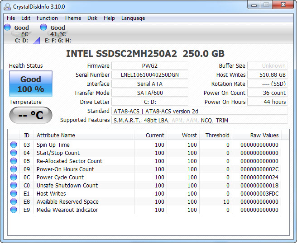The image size is (297, 243).
Task: Click the threshold value 10
Action: click(x=226, y=201)
